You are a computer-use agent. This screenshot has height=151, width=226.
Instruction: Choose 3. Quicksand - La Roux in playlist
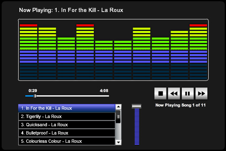point(67,125)
